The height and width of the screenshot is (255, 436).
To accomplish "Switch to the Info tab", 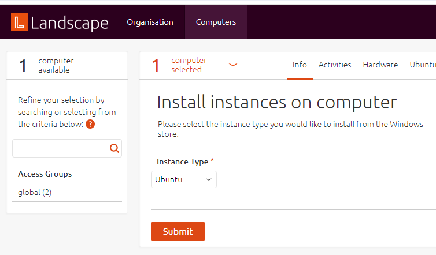I will (300, 65).
